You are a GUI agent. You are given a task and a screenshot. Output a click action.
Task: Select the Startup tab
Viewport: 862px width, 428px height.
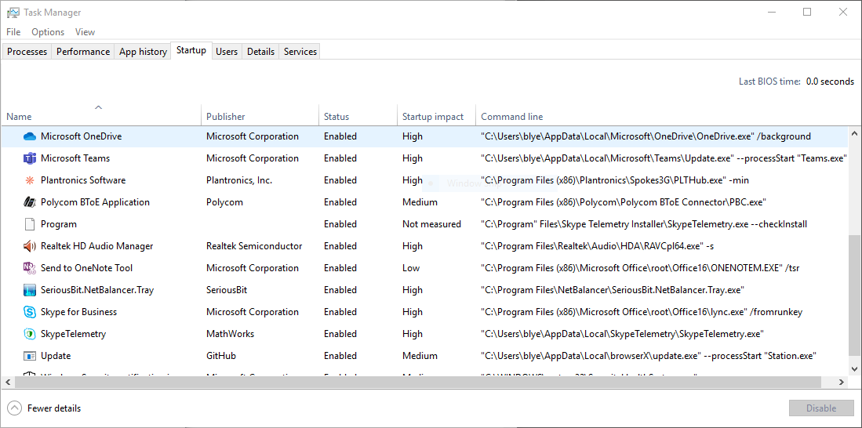click(x=191, y=50)
